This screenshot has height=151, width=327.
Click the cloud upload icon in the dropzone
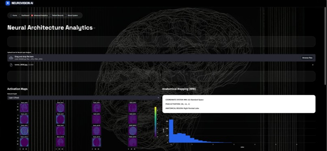tap(11, 58)
